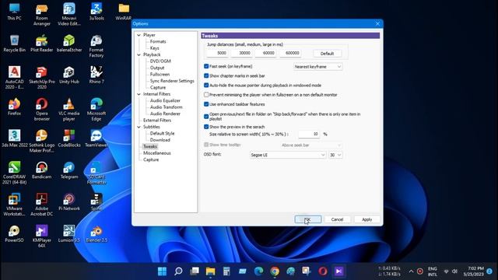Open Recycle Bin desktop icon
Viewport: 498px width, 280px height.
click(x=14, y=44)
